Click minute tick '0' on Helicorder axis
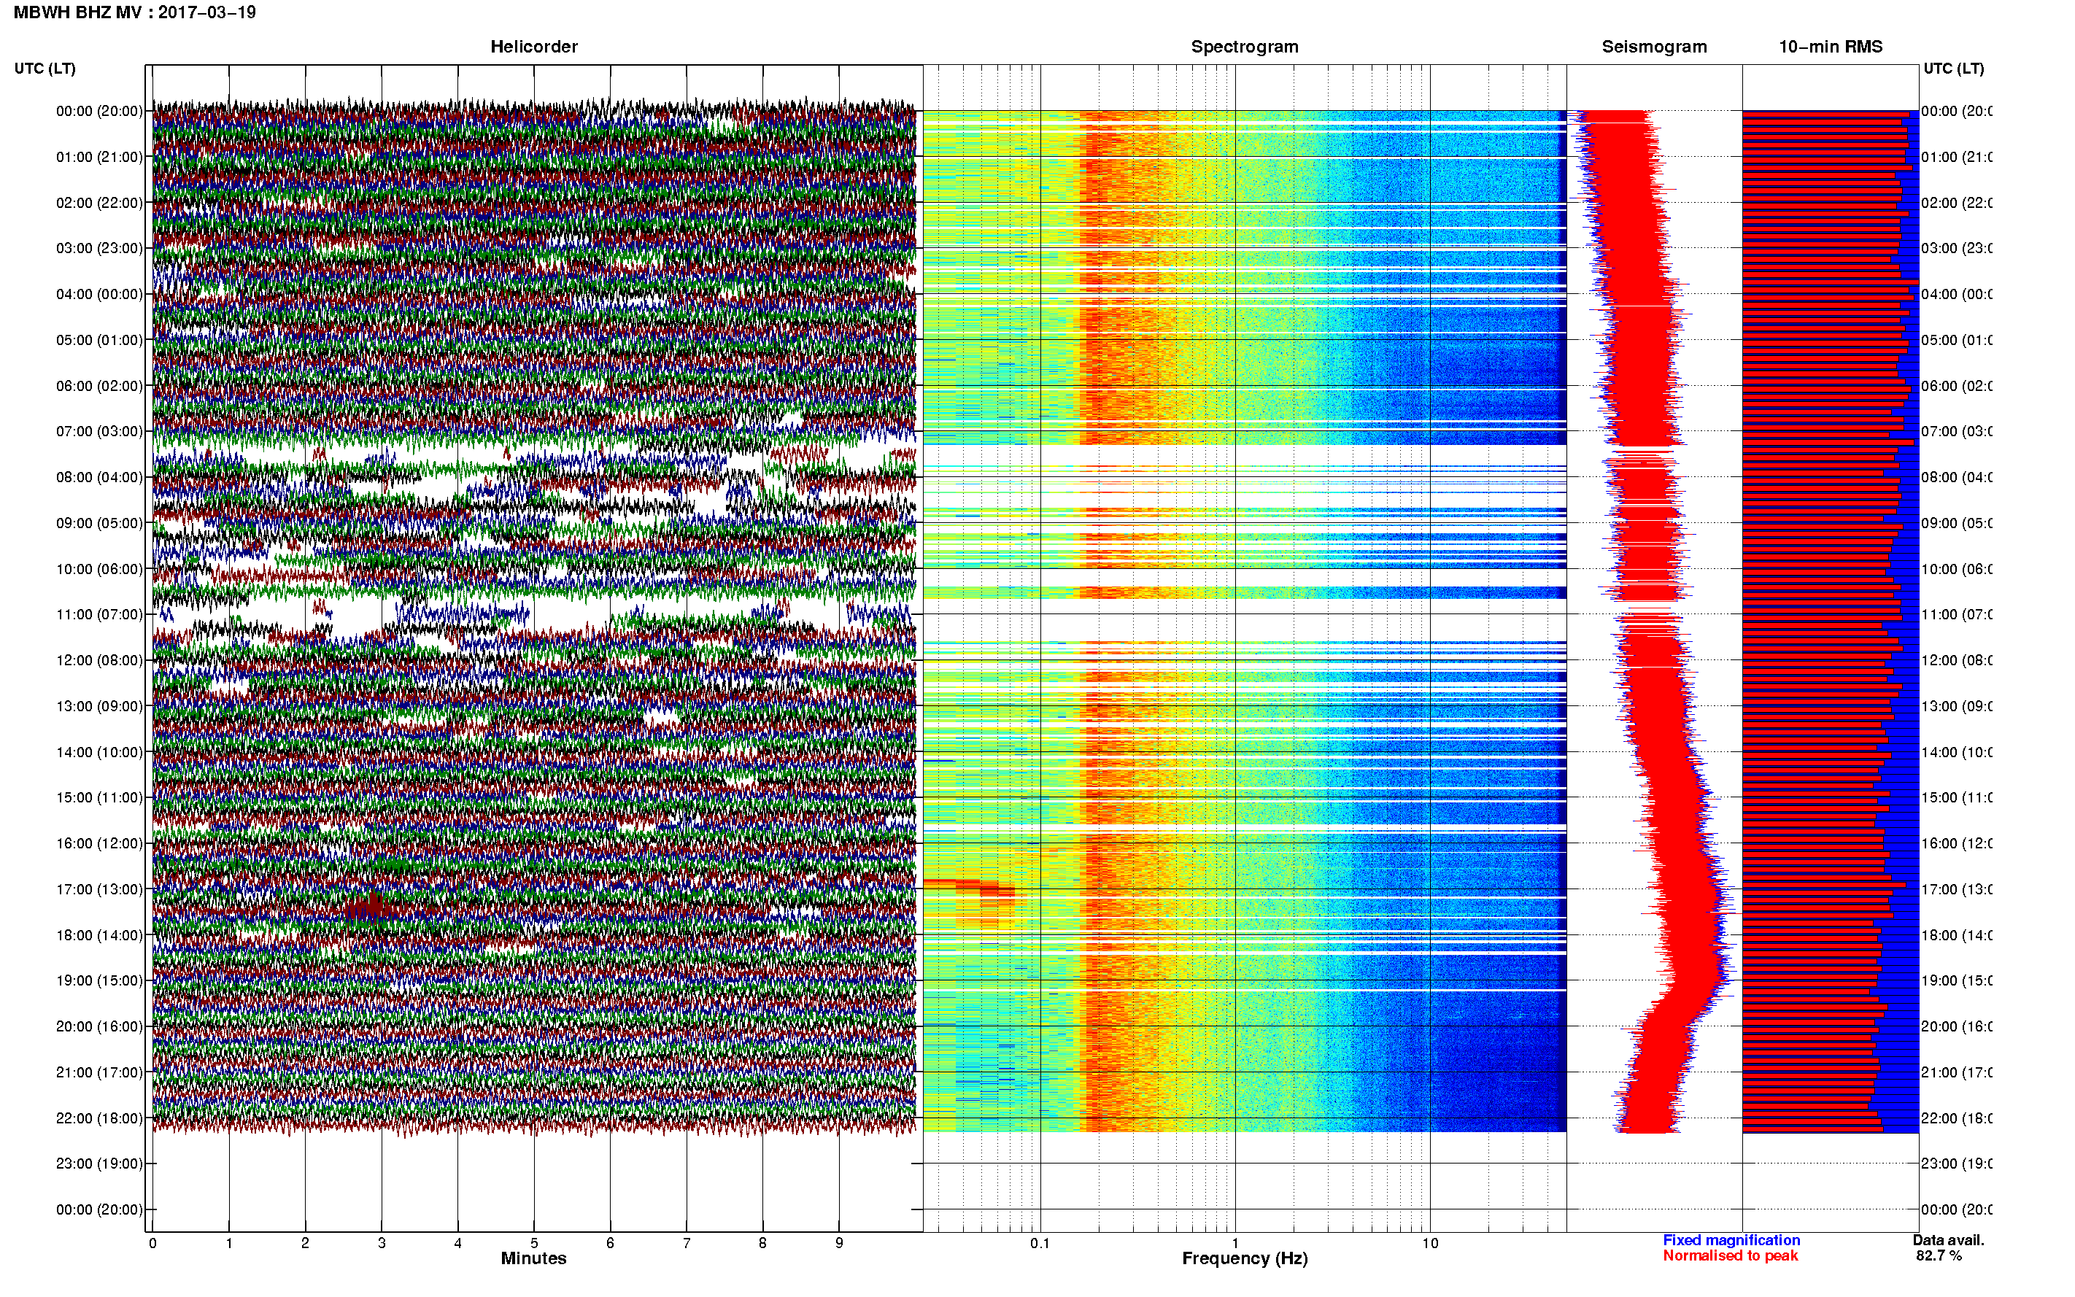 click(152, 1243)
